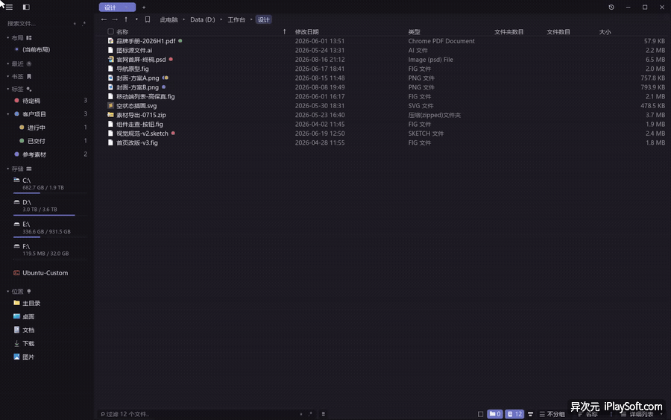
Task: Open list options icon beside filter field
Action: pos(323,414)
